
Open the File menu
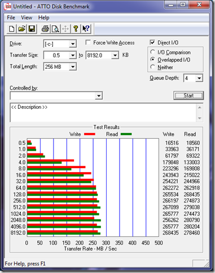coord(11,17)
